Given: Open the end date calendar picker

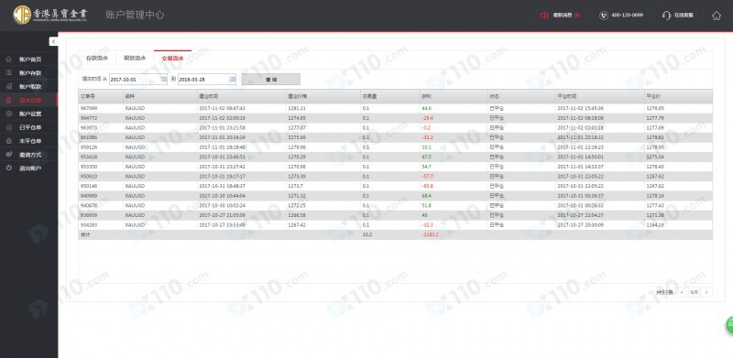Looking at the screenshot, I should click(x=232, y=80).
